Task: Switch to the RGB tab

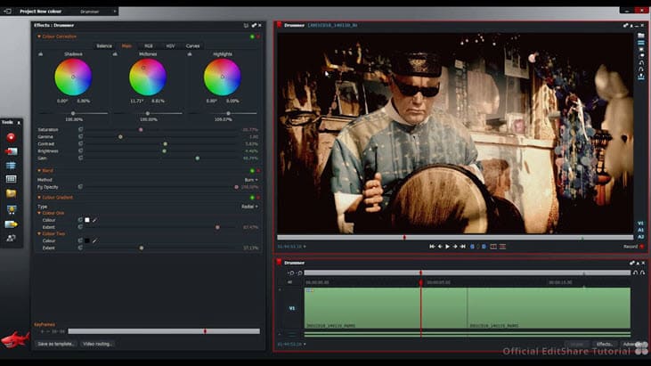Action: tap(149, 45)
